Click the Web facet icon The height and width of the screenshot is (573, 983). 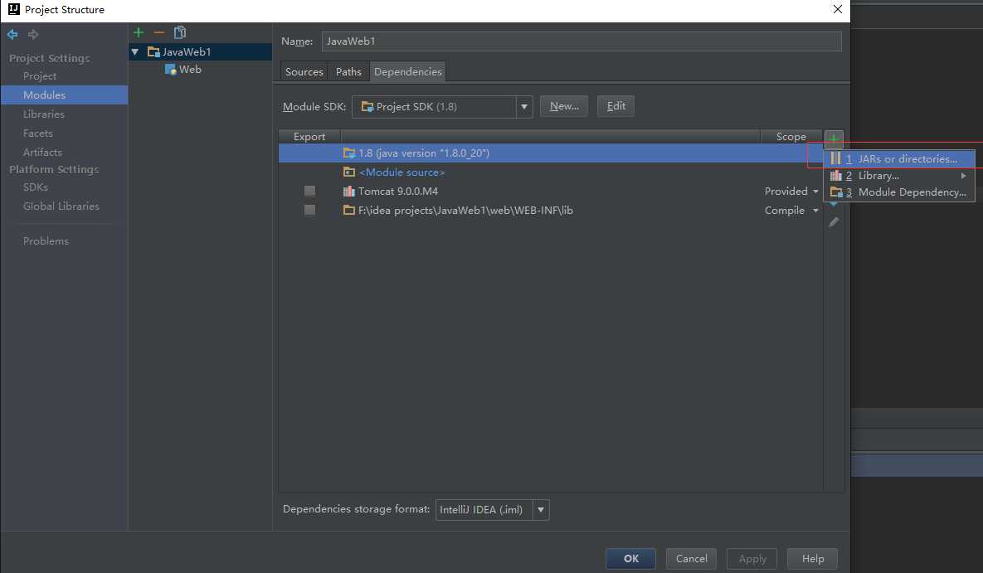coord(171,69)
